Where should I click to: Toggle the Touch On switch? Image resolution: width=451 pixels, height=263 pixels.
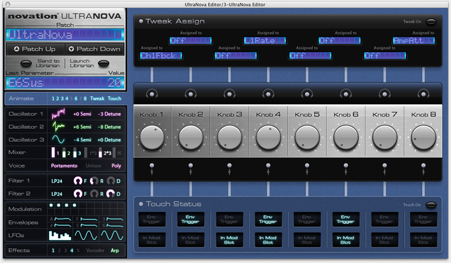coord(431,205)
